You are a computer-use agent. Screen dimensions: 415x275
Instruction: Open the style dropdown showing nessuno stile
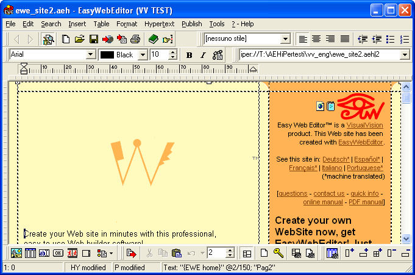pyautogui.click(x=285, y=39)
